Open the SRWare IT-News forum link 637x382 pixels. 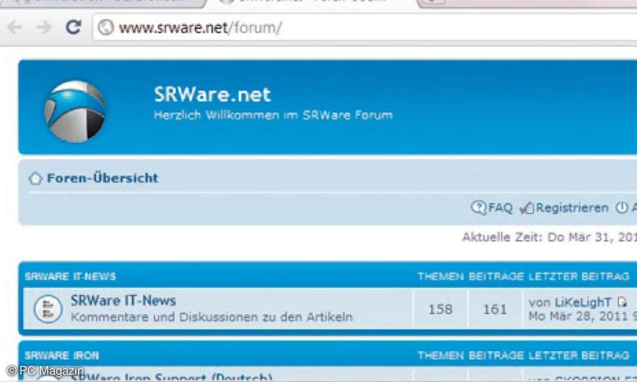(x=123, y=301)
